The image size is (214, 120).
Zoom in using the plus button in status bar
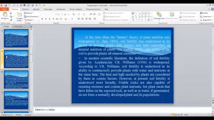coord(208,115)
